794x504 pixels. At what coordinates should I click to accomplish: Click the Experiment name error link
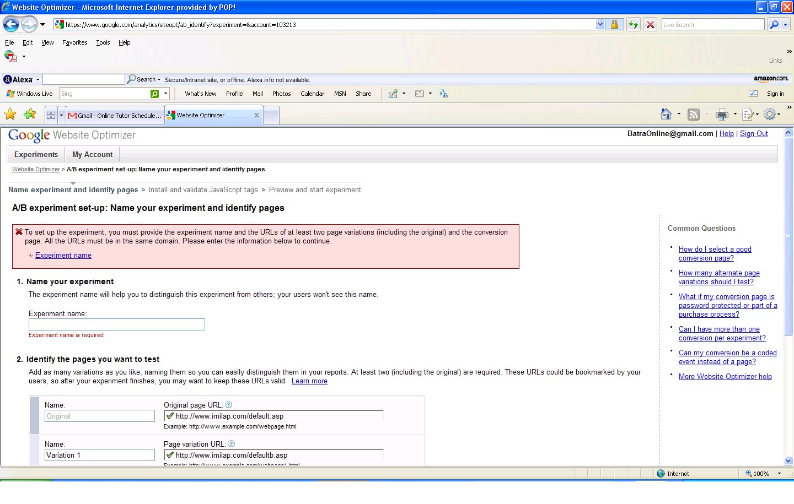[63, 255]
